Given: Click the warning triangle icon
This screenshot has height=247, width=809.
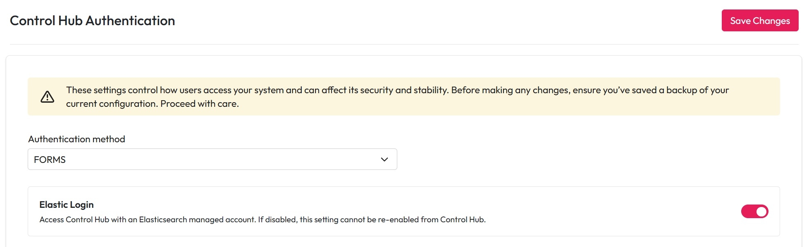Looking at the screenshot, I should coord(48,97).
